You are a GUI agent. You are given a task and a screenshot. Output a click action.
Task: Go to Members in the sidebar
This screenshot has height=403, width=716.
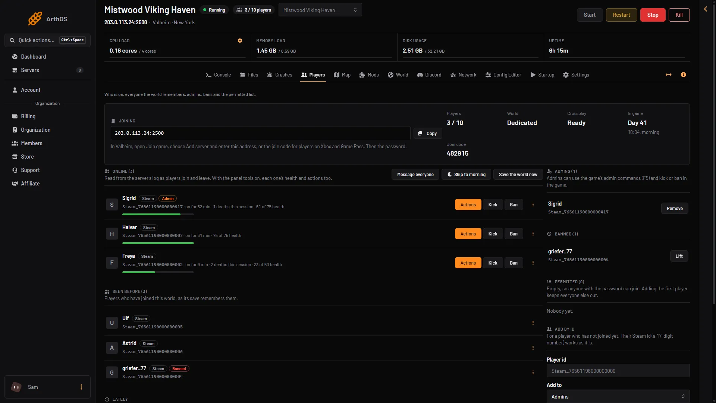pos(47,143)
